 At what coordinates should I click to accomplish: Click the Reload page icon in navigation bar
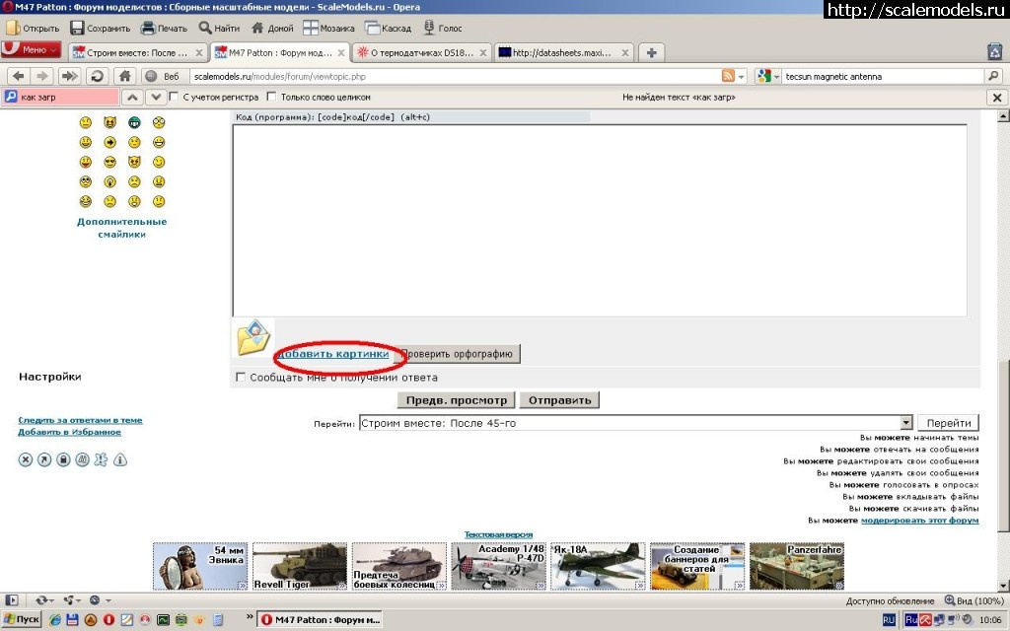[x=97, y=76]
